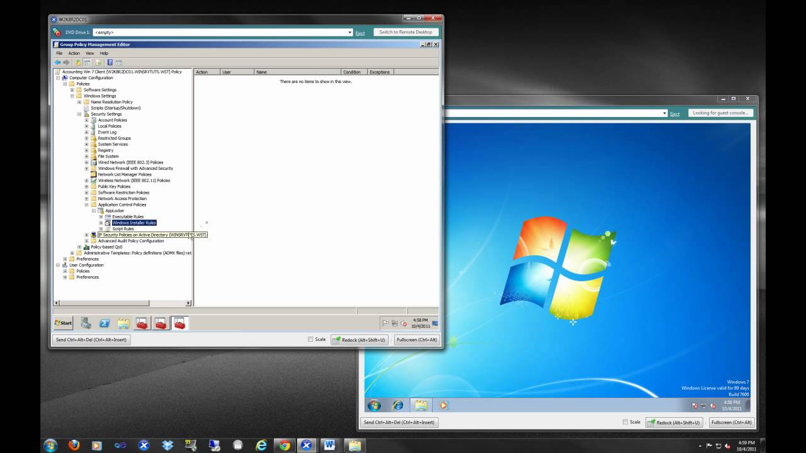Click the Back arrow in Group Policy toolbar
The height and width of the screenshot is (453, 806).
[x=58, y=62]
